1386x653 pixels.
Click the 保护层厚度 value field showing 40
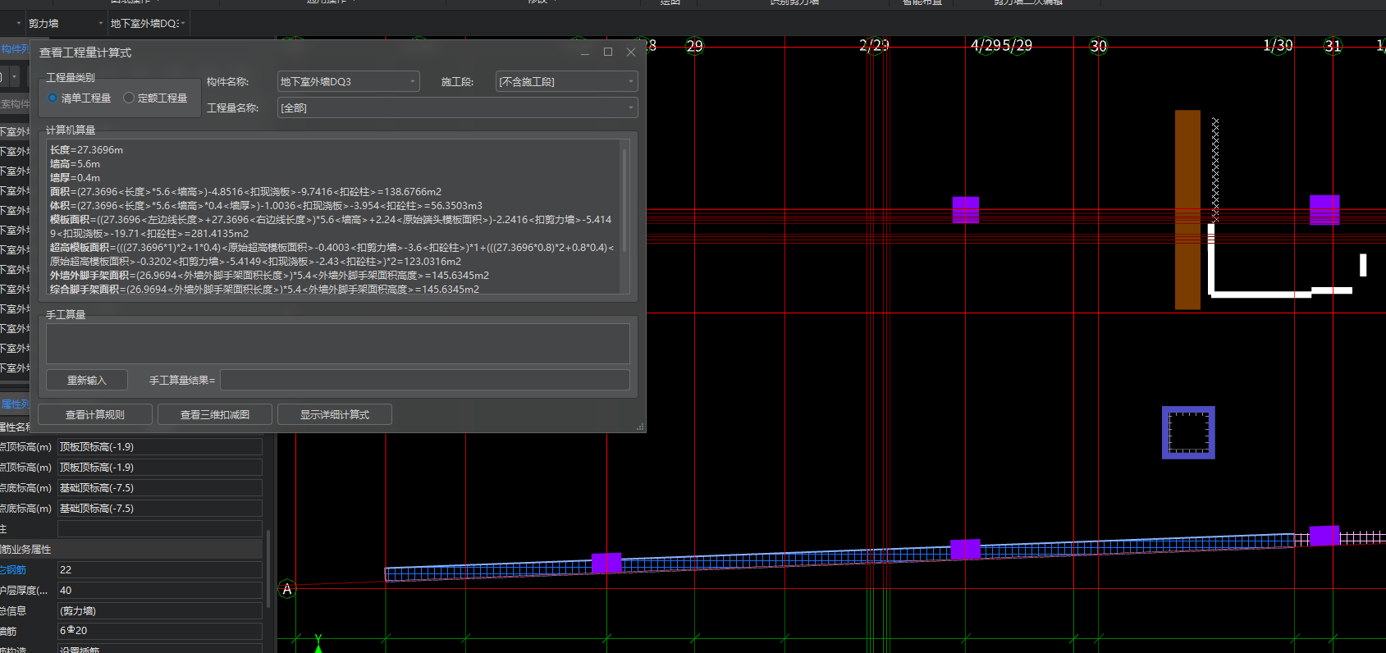160,590
